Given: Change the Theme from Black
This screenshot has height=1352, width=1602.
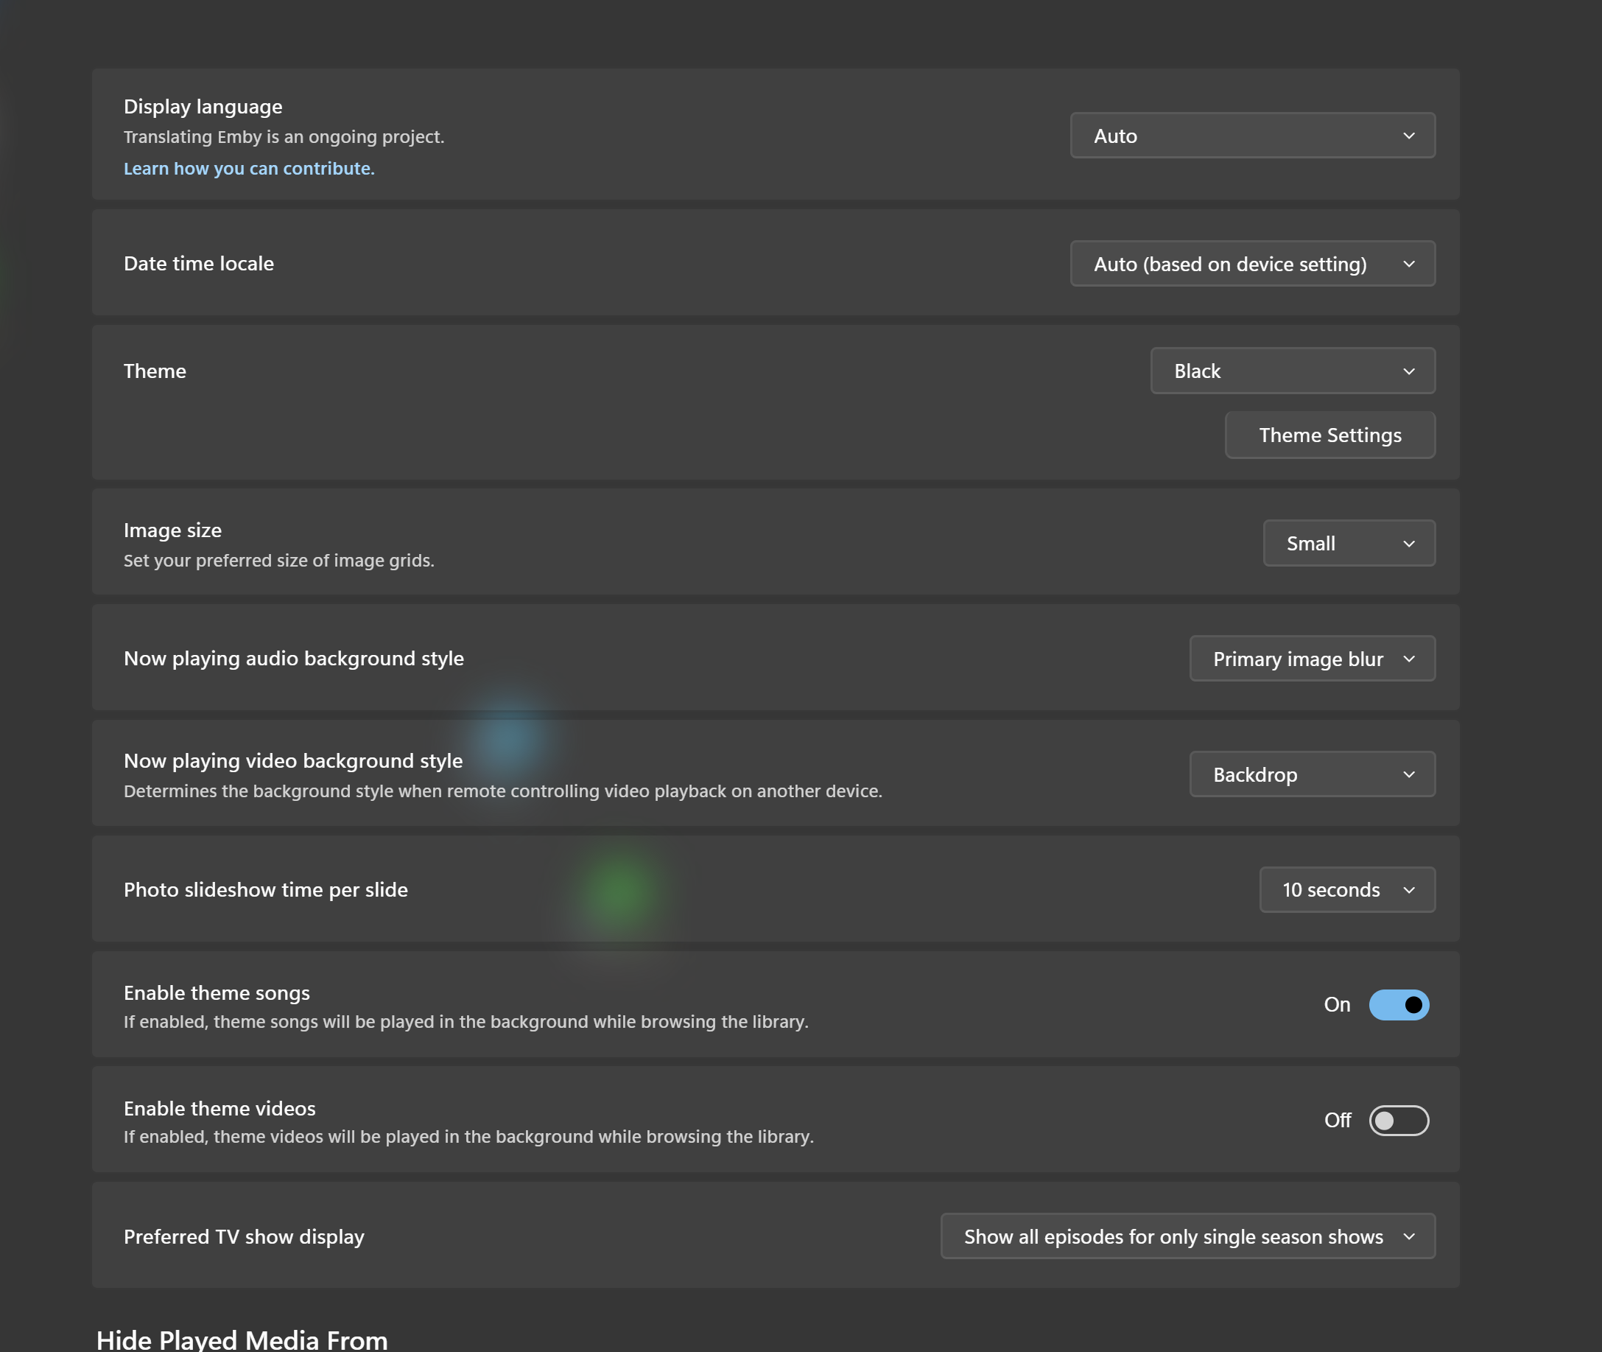Looking at the screenshot, I should pos(1292,370).
